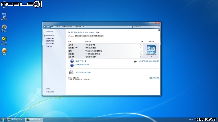Click the Back arrow in the window
This screenshot has width=218, height=122.
pyautogui.click(x=45, y=27)
